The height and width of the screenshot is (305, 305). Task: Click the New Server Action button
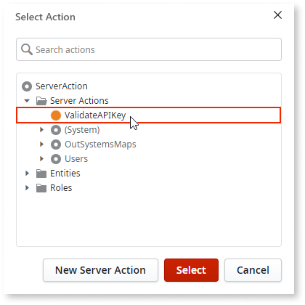coord(100,270)
